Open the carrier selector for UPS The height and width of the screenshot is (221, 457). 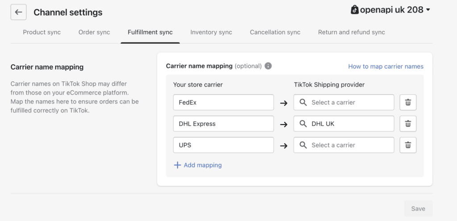(344, 145)
